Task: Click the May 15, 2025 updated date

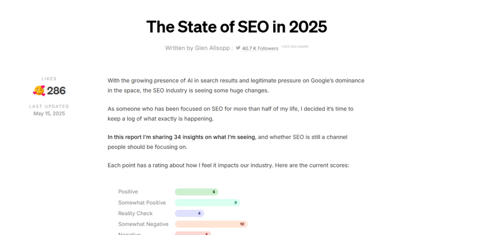Action: [49, 113]
